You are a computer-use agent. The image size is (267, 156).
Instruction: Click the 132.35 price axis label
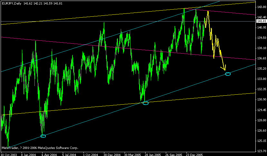[x=262, y=89]
